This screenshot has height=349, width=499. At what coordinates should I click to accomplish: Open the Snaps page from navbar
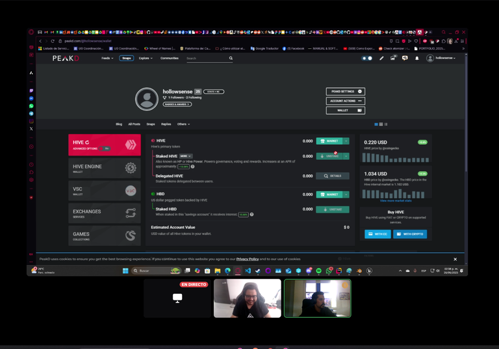126,58
